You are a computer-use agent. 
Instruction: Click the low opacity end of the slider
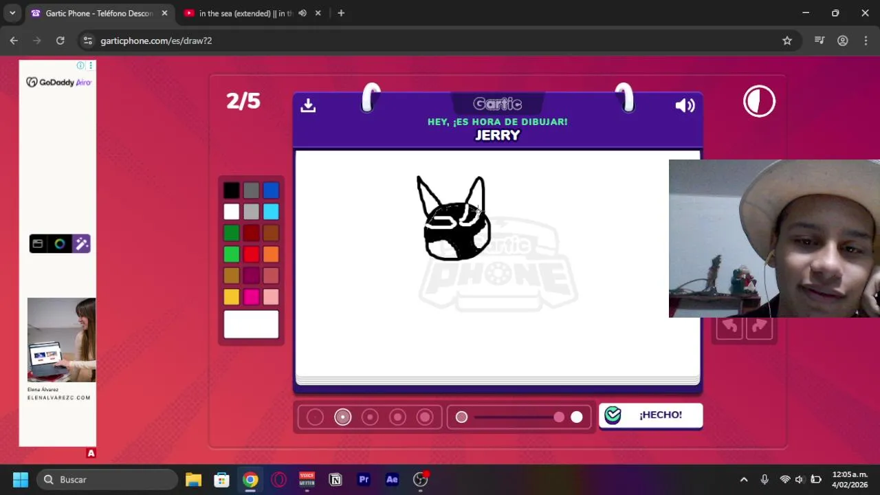[x=461, y=417]
